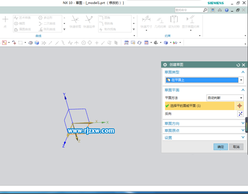Toggle the plus-shaped snap point option
The width and height of the screenshot is (248, 194).
click(97, 43)
